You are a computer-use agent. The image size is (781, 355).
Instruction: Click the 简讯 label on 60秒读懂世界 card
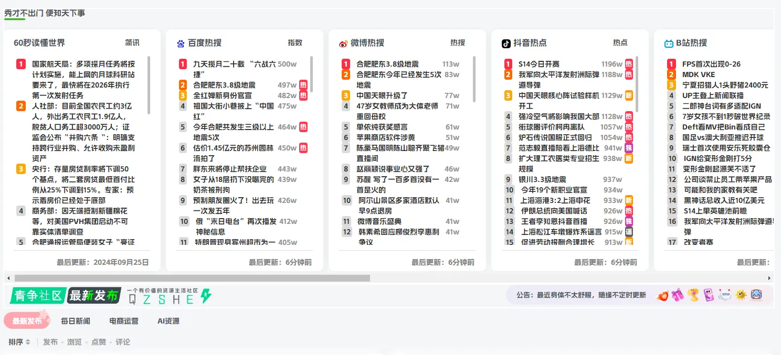(x=132, y=43)
